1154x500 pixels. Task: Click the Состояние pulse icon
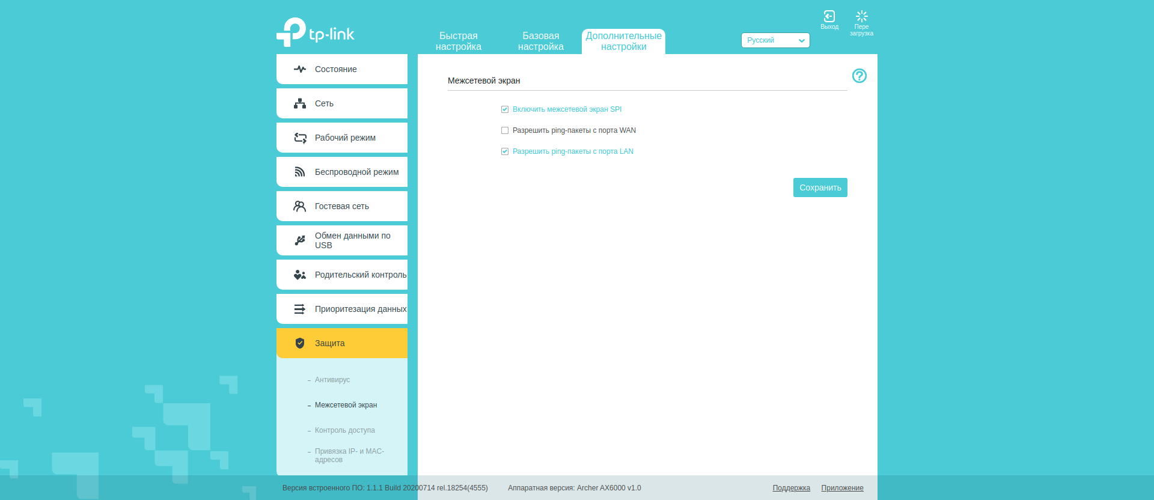[x=300, y=69]
